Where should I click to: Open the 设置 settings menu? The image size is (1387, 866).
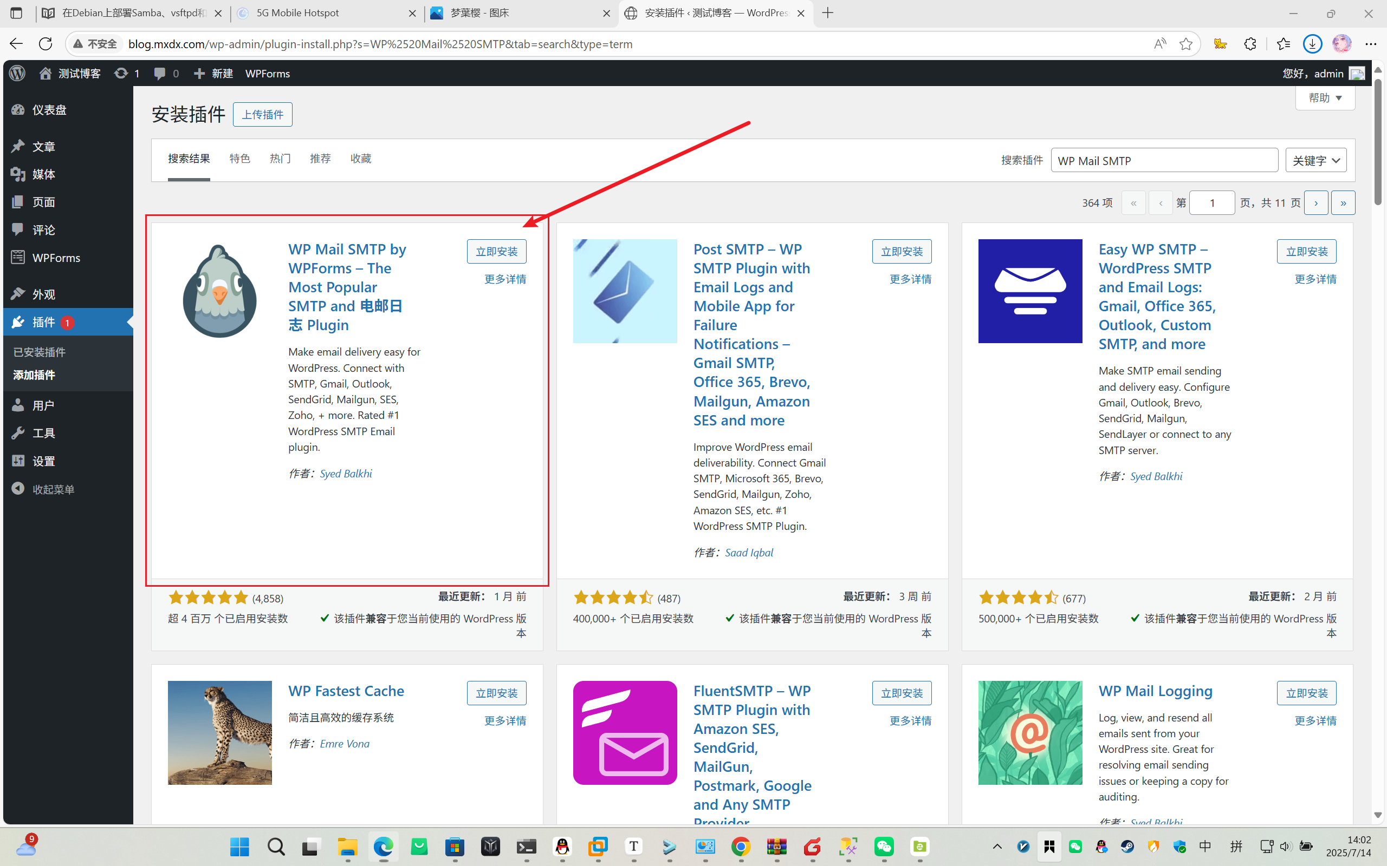(68, 461)
